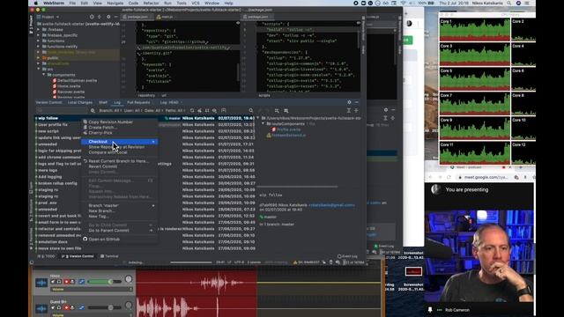
Task: Select 'User profile fix' commit
Action: point(53,125)
